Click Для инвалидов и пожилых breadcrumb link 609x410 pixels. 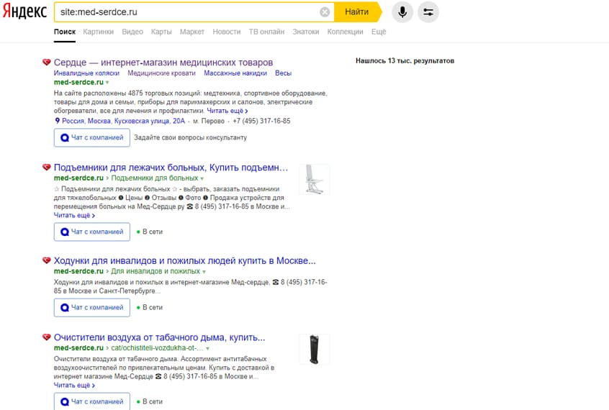click(155, 271)
